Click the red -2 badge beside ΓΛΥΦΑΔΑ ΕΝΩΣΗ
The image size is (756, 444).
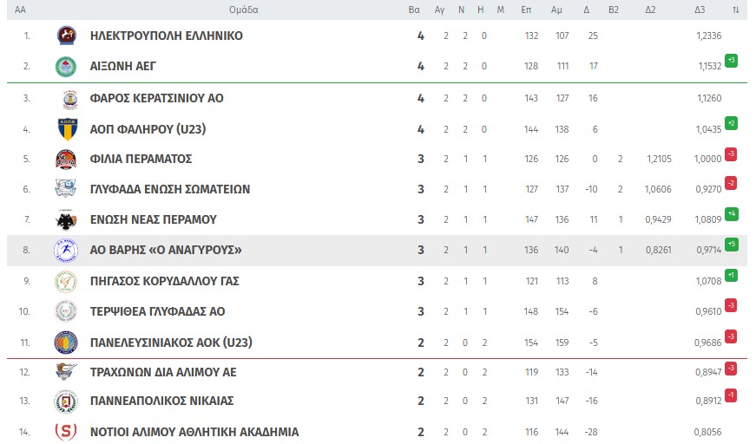point(731,184)
